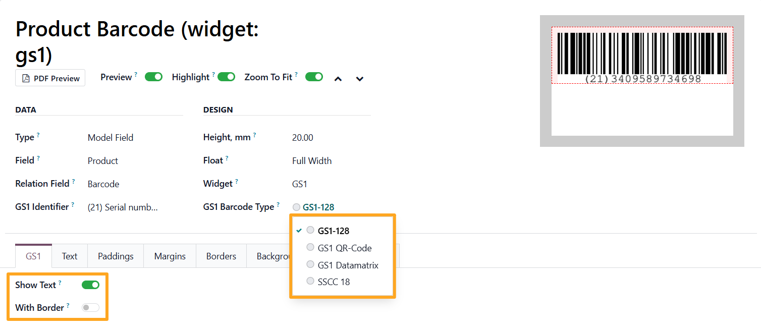The image size is (761, 332).
Task: Click the help icon beside Zoom To Fit
Action: [296, 75]
